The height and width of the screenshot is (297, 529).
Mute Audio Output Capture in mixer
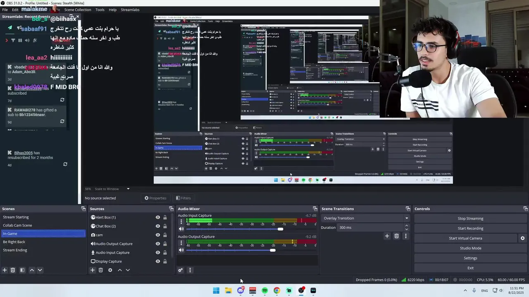181,250
